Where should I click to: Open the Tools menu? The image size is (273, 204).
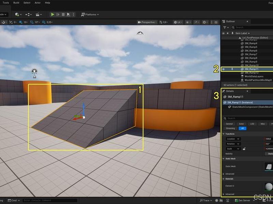[6, 3]
